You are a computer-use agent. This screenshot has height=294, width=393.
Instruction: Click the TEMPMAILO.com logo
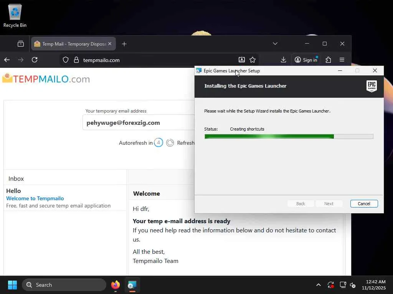click(46, 79)
